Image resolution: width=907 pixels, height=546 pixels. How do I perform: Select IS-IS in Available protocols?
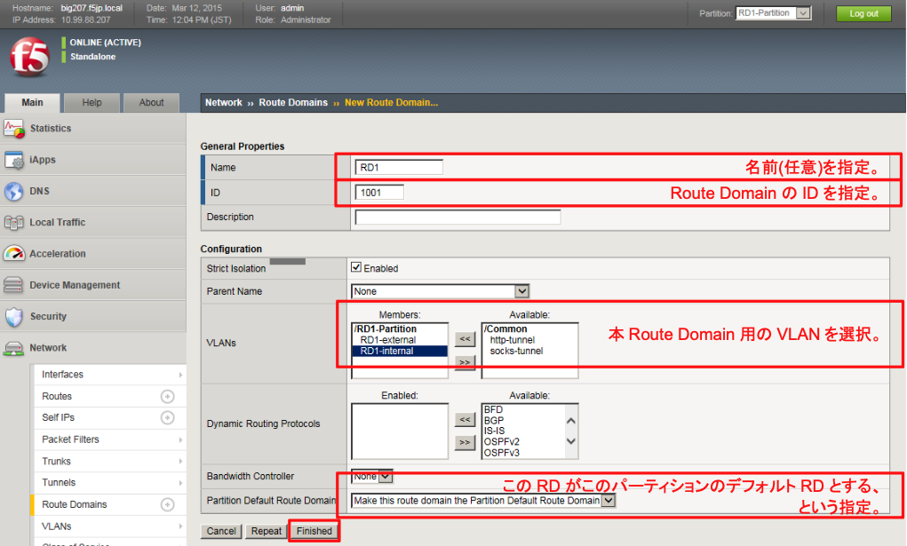[494, 431]
